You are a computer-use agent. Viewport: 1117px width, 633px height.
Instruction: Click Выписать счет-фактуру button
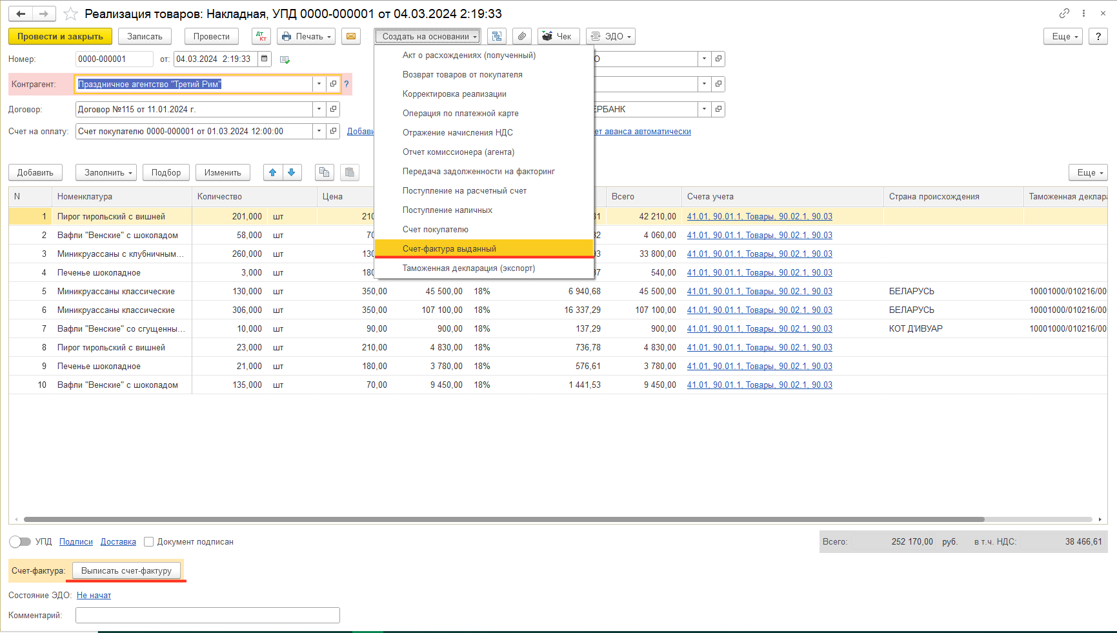(x=126, y=570)
